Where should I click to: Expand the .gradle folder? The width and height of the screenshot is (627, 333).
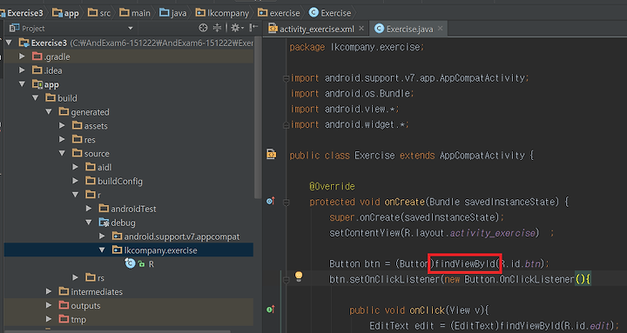(23, 57)
